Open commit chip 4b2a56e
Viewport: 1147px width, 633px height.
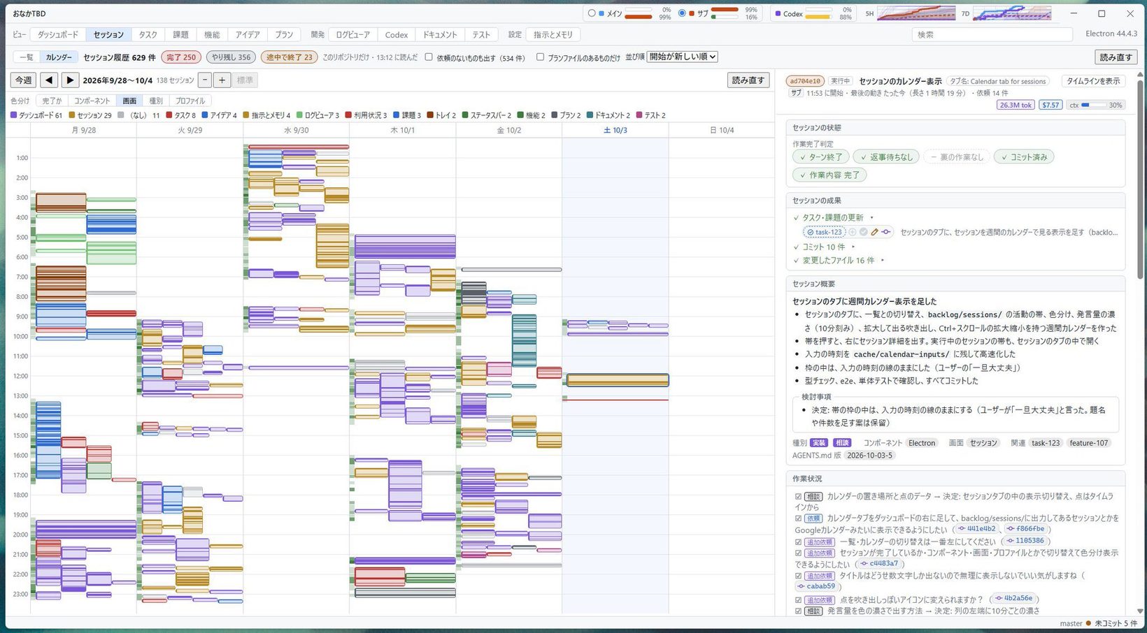pos(1013,599)
